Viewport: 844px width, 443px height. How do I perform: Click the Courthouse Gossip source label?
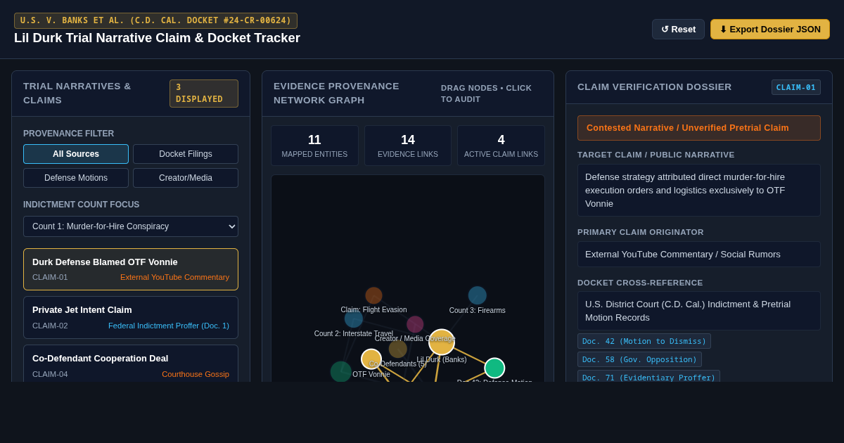196,374
